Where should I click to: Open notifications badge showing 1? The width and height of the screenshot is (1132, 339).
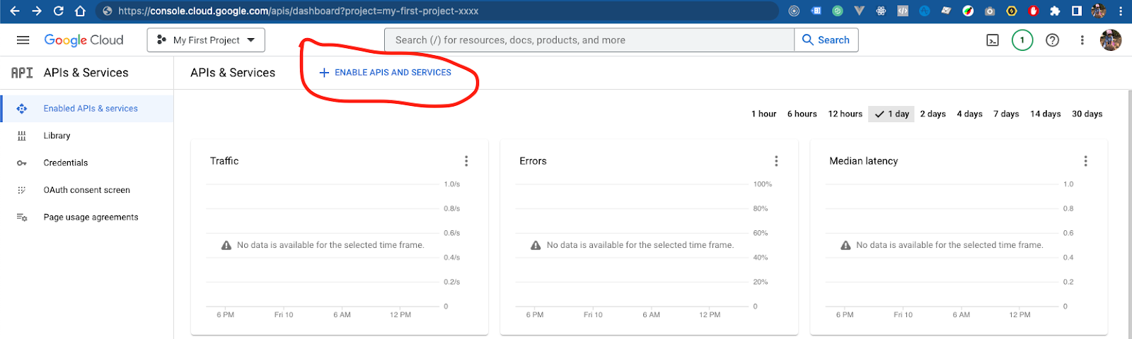click(x=1022, y=40)
